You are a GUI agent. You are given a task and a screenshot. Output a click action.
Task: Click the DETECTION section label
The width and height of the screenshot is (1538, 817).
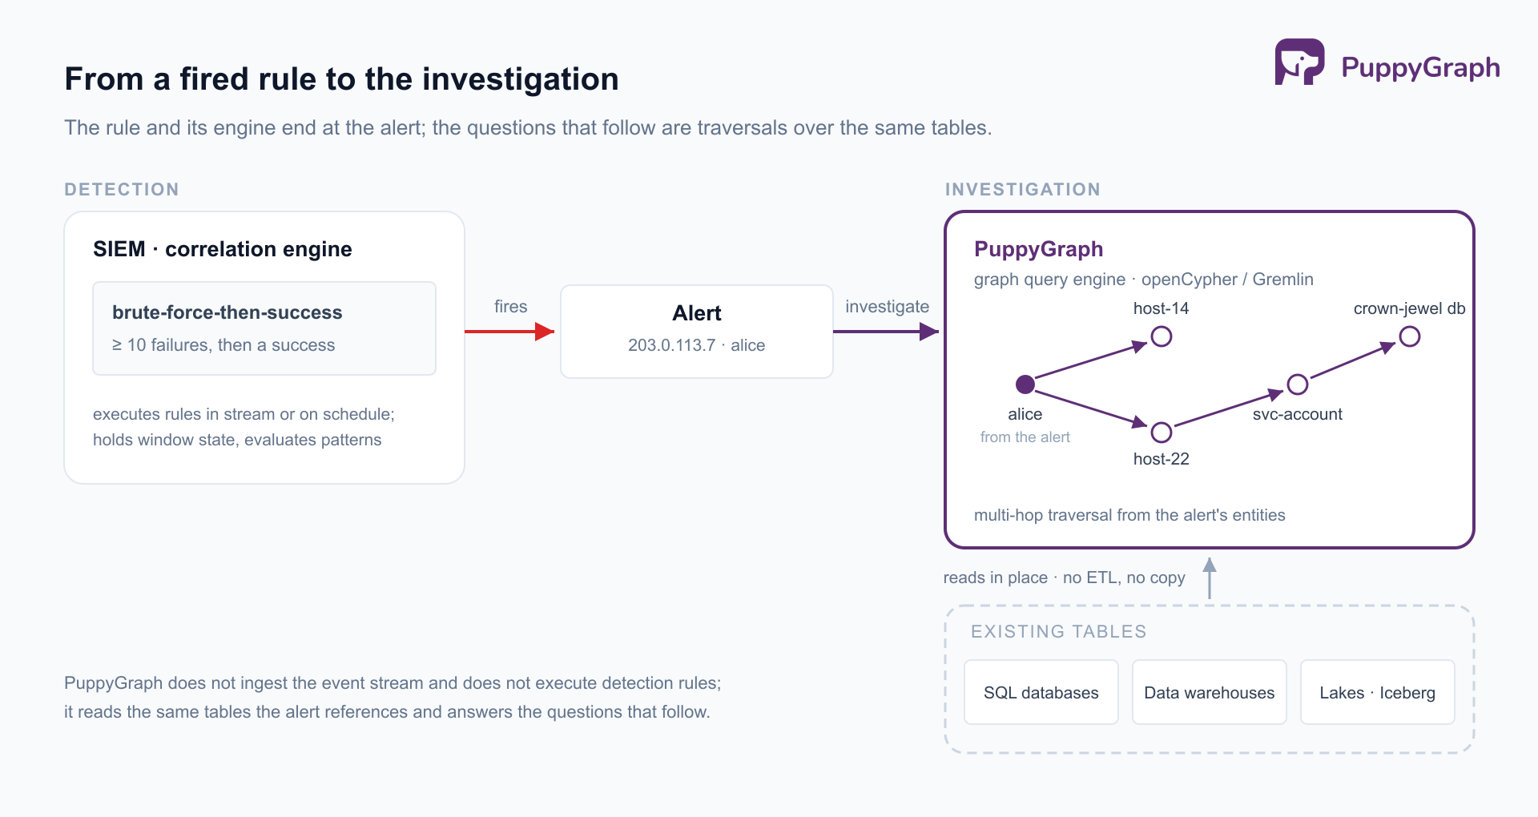click(x=122, y=189)
